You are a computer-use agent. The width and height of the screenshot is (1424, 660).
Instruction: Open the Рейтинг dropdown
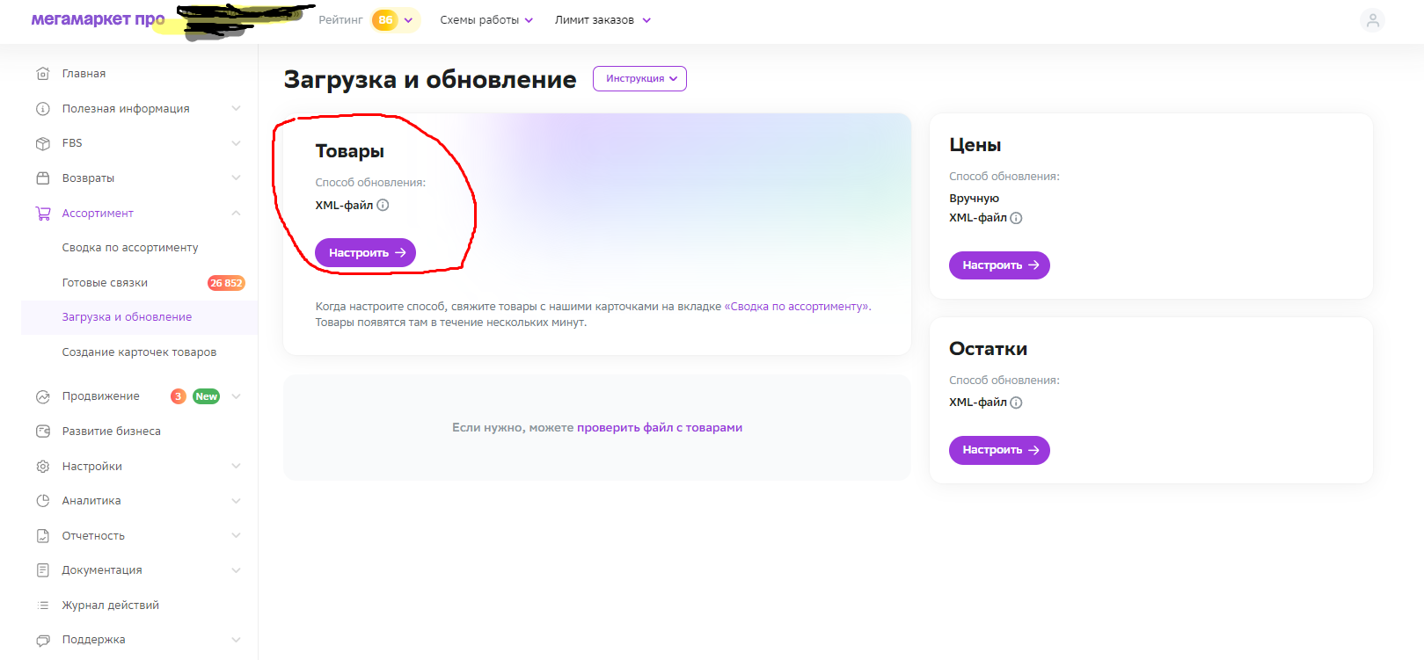(x=408, y=20)
